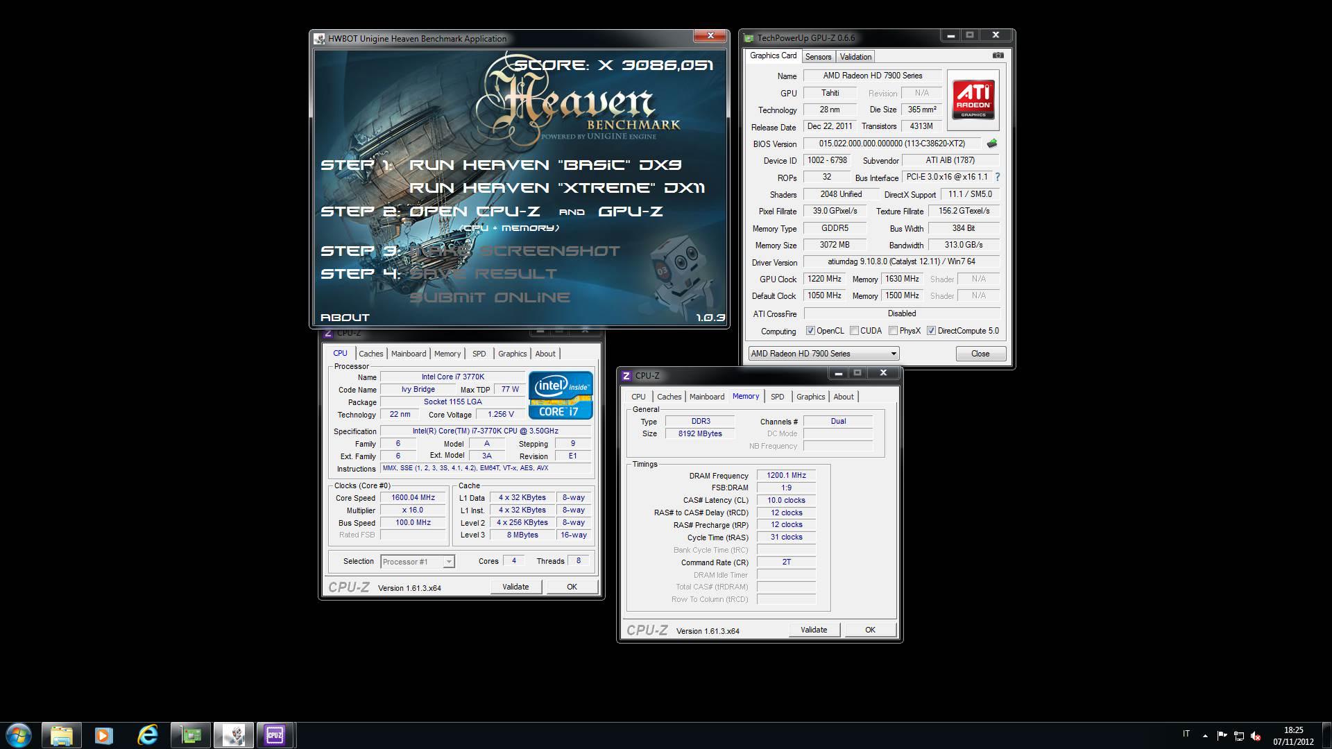
Task: Click the muted volume tray icon
Action: (1255, 735)
